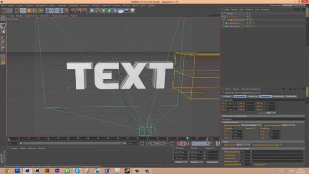Select the Объект Текст.1 item
Image resolution: width=309 pixels, height=174 pixels.
(235, 23)
